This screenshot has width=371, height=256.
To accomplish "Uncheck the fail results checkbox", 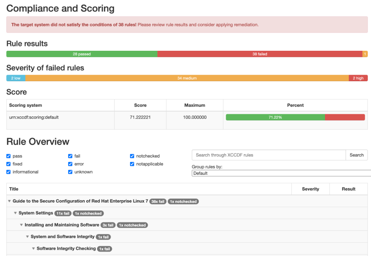I will (70, 156).
